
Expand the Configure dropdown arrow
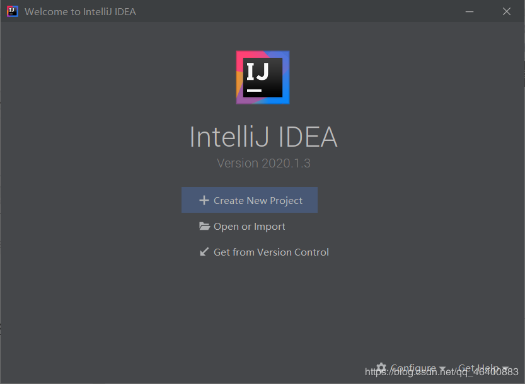coord(442,369)
